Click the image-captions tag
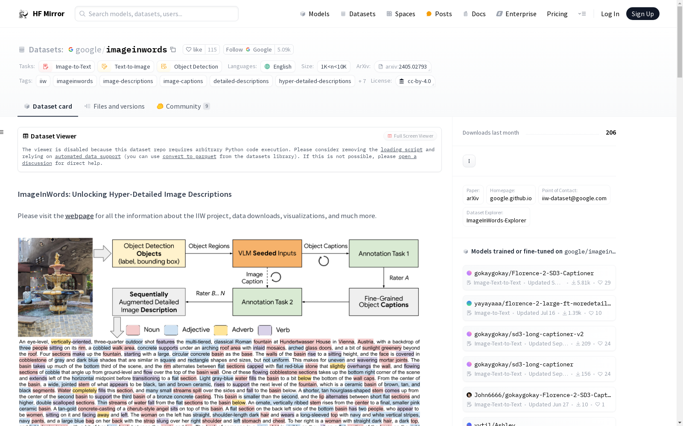The image size is (683, 426). click(x=183, y=81)
